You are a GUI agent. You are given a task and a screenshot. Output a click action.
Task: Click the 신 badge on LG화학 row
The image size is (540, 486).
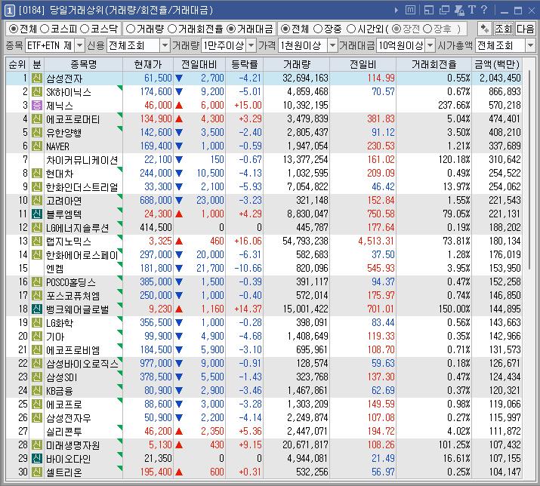pos(37,323)
